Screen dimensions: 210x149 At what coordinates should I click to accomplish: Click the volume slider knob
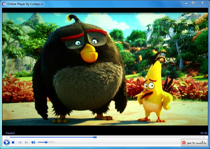tap(46, 142)
